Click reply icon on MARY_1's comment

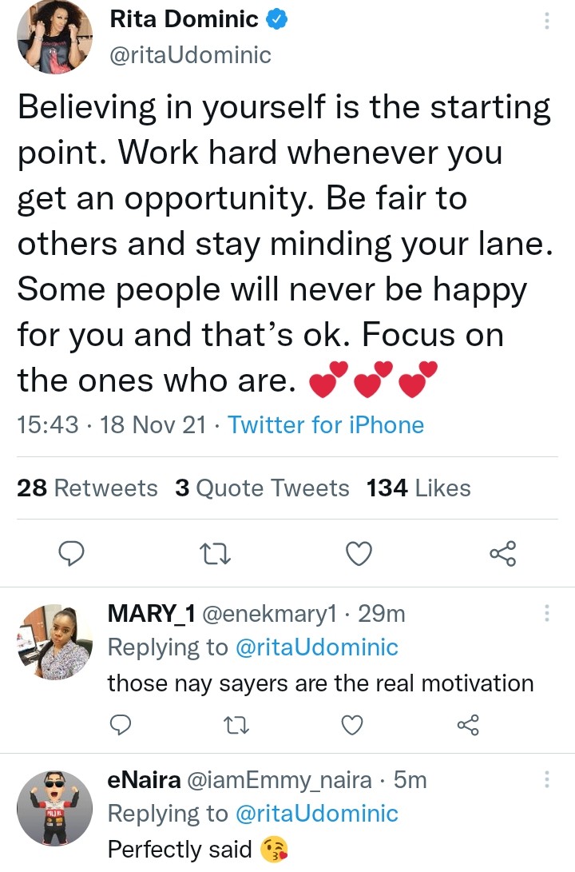pos(120,725)
